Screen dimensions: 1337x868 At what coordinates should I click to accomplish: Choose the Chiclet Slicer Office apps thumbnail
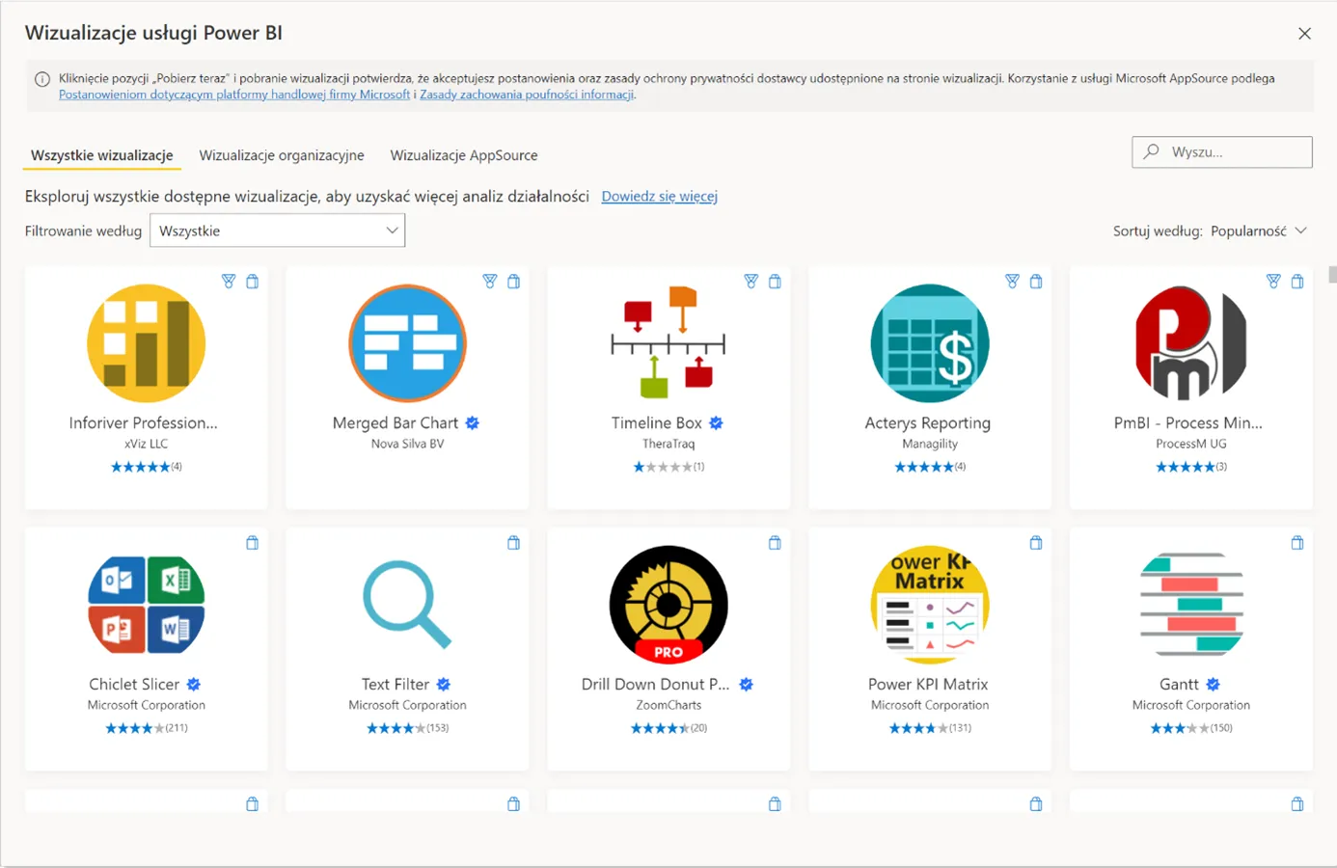click(147, 605)
